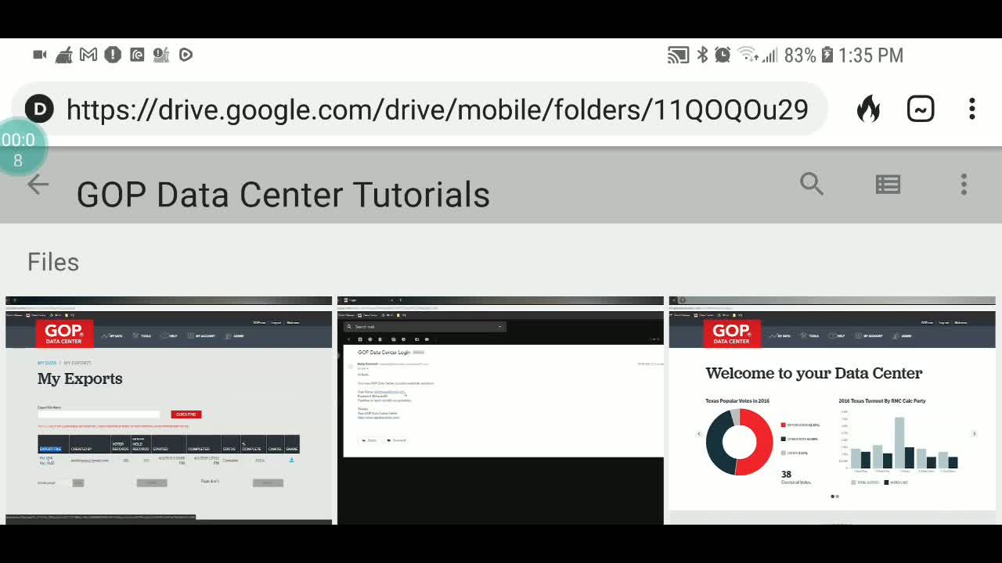The width and height of the screenshot is (1002, 563).
Task: Tap the alert exclamation notification icon
Action: point(113,55)
